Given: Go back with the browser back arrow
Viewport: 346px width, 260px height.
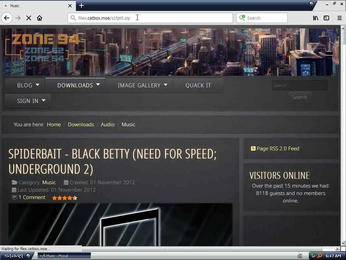Looking at the screenshot, I should pyautogui.click(x=7, y=18).
